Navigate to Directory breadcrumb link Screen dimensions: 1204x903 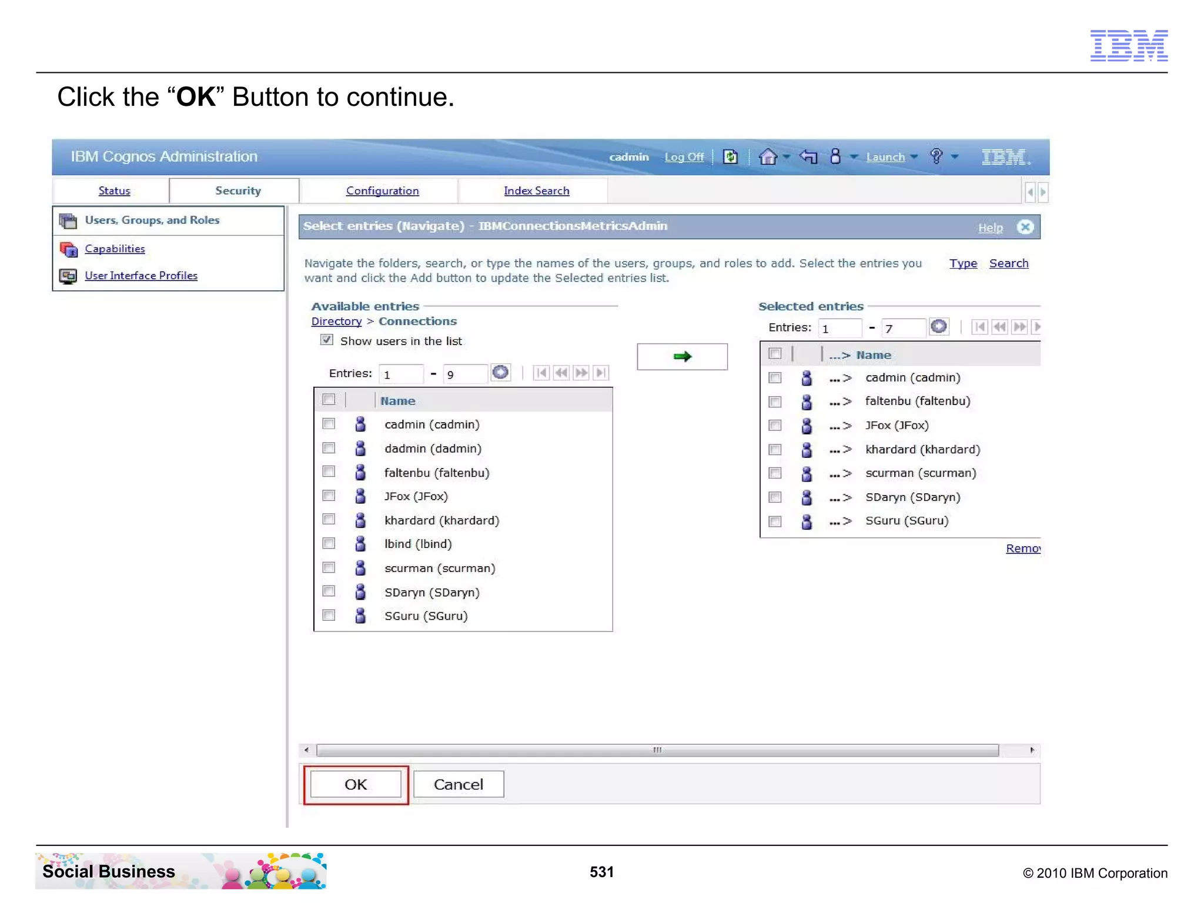(336, 322)
